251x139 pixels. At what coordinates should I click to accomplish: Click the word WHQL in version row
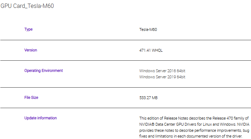click(157, 50)
